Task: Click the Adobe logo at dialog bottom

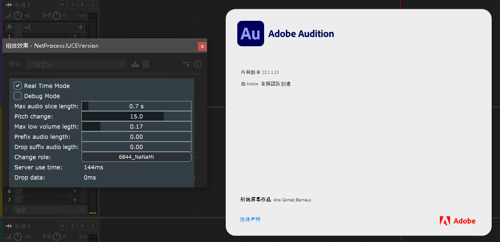Action: point(457,221)
